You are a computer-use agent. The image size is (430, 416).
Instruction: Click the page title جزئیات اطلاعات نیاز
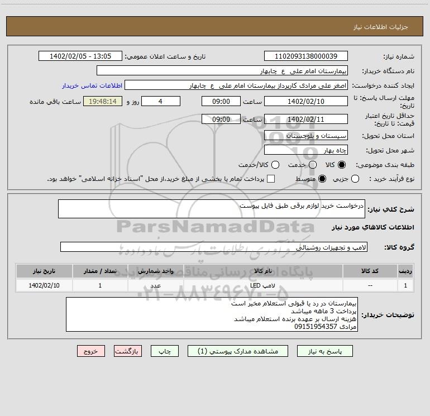[380, 27]
